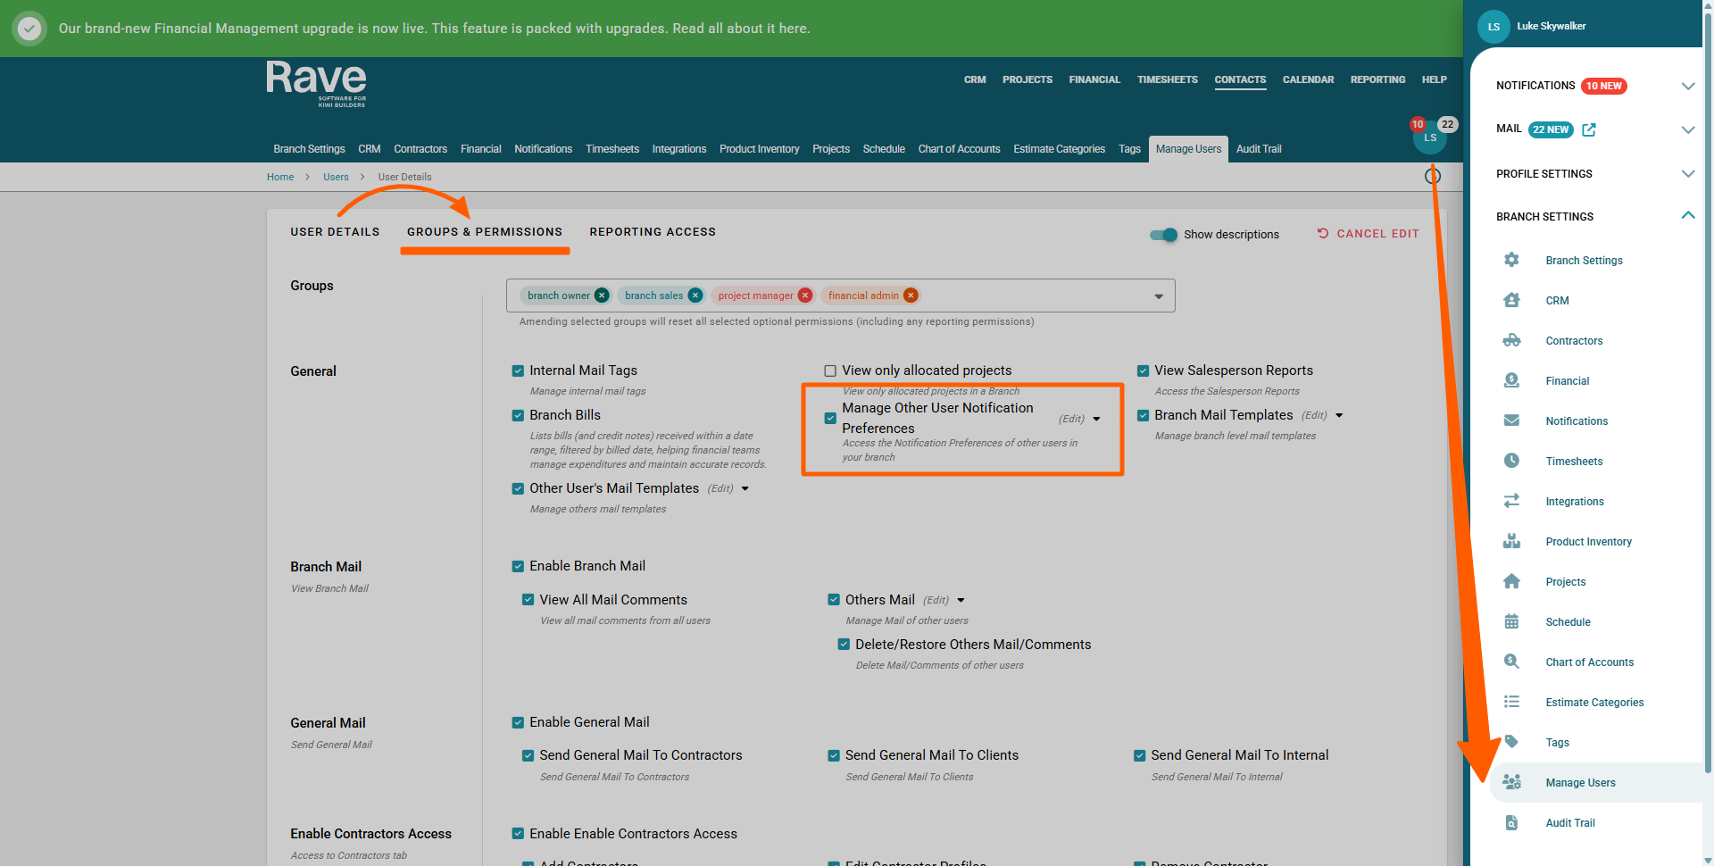
Task: Switch to the User Details tab
Action: coord(335,232)
